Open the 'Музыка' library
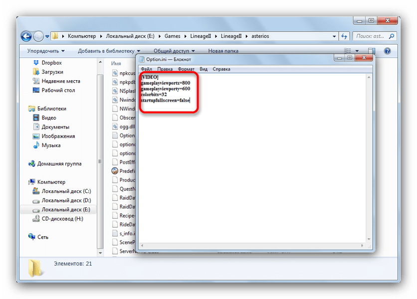Screen dimensions: 417x299 [46, 146]
